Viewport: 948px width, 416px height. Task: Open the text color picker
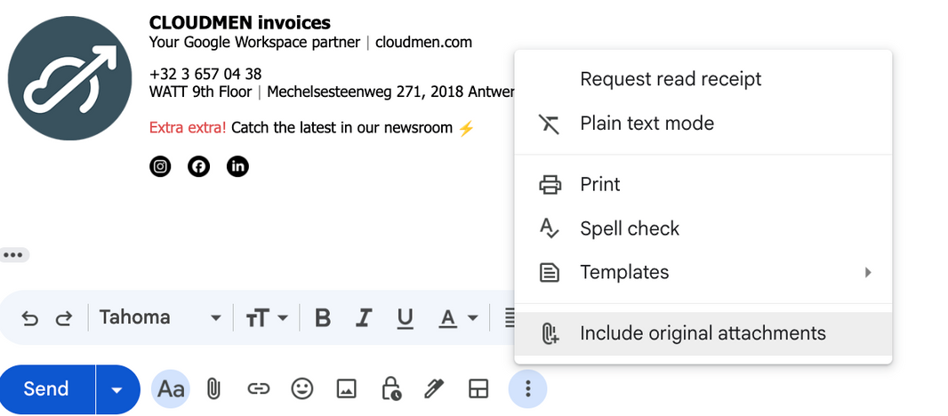[x=459, y=318]
